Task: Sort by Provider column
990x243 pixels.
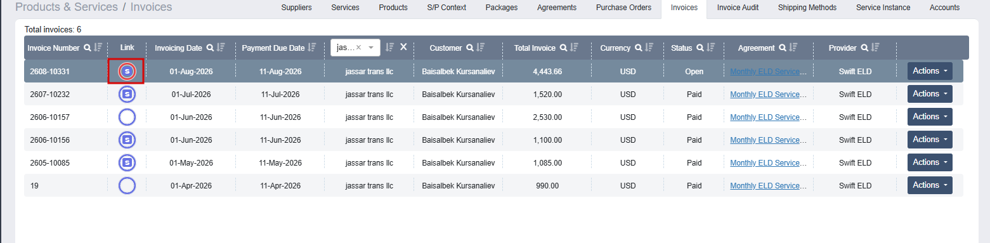Action: coord(875,48)
